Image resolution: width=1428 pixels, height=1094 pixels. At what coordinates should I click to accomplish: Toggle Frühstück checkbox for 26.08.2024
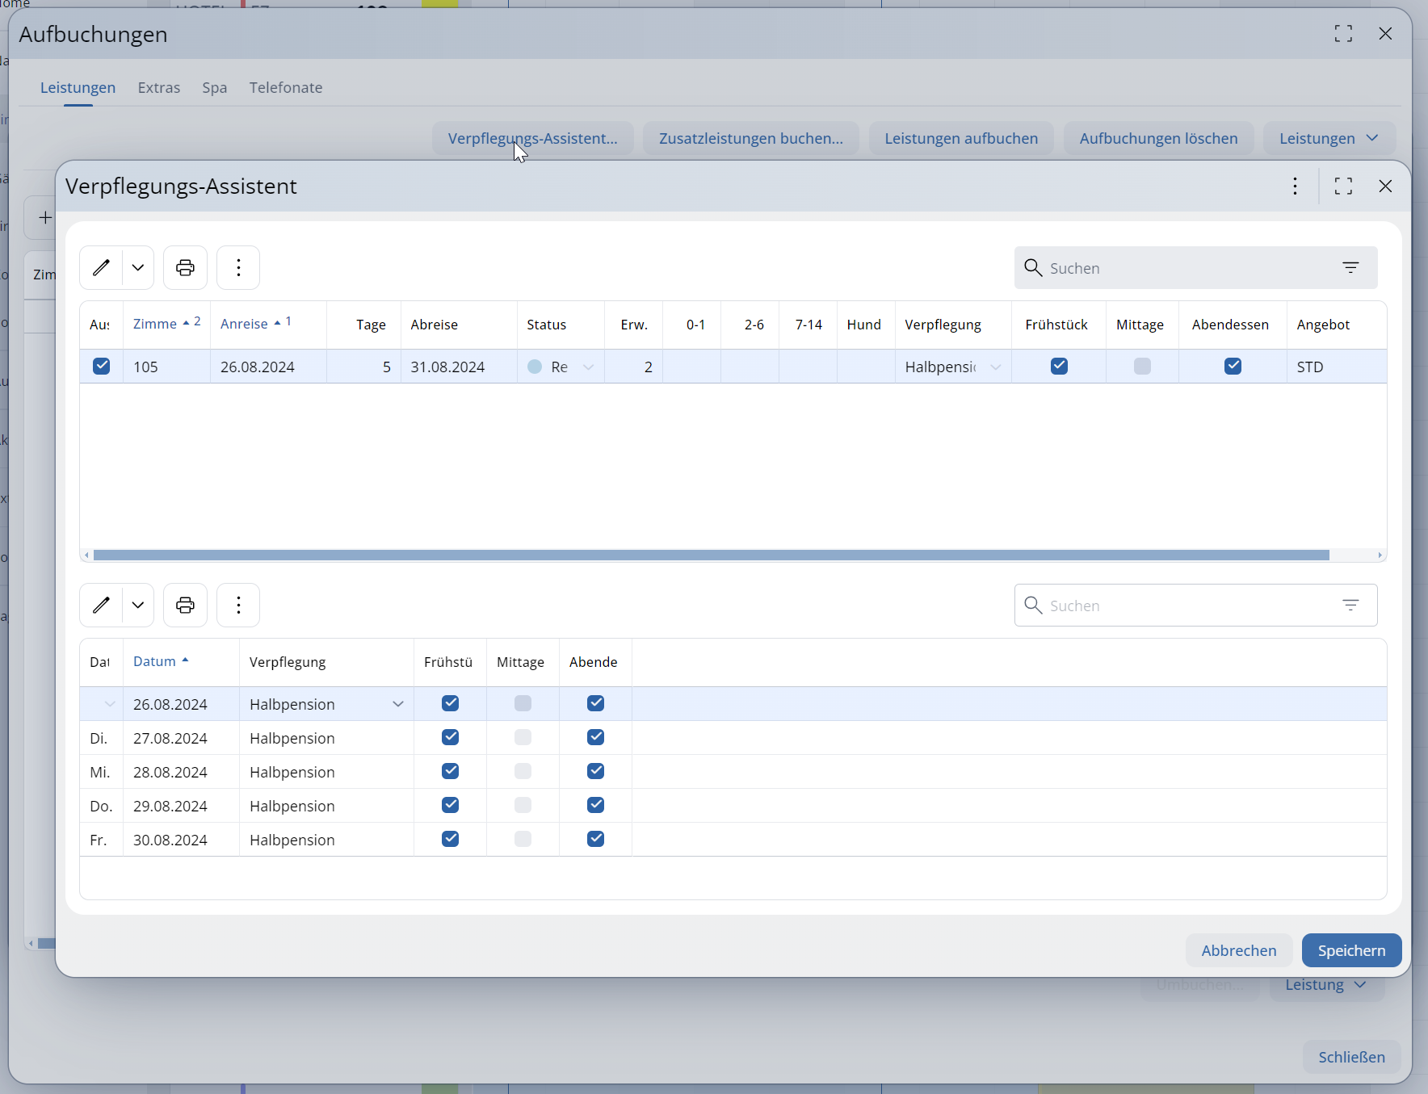click(x=451, y=703)
